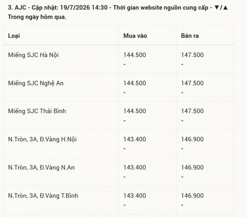Click the down triangle symbol in the heading
247x217 pixels.
pyautogui.click(x=217, y=7)
